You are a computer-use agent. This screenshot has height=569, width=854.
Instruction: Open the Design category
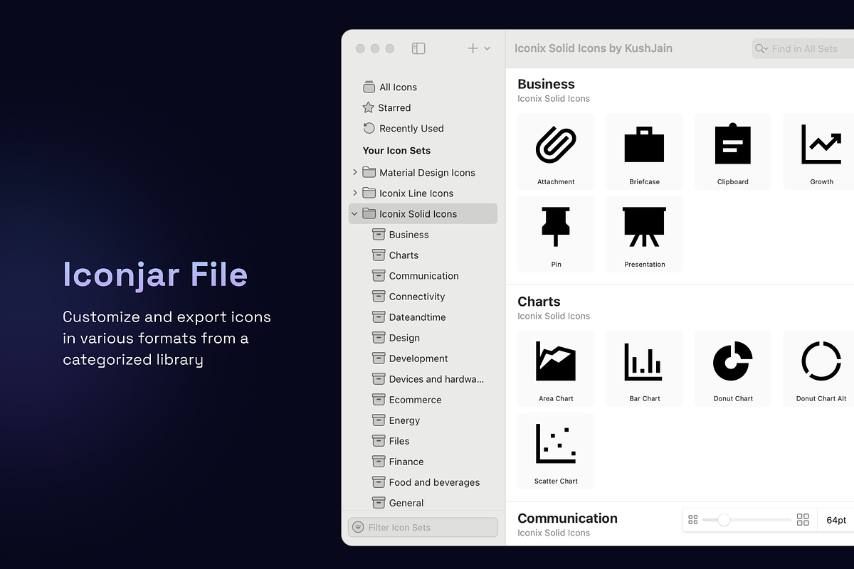coord(396,337)
